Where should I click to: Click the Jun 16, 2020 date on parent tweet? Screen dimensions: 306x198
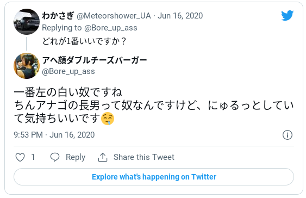pyautogui.click(x=180, y=16)
